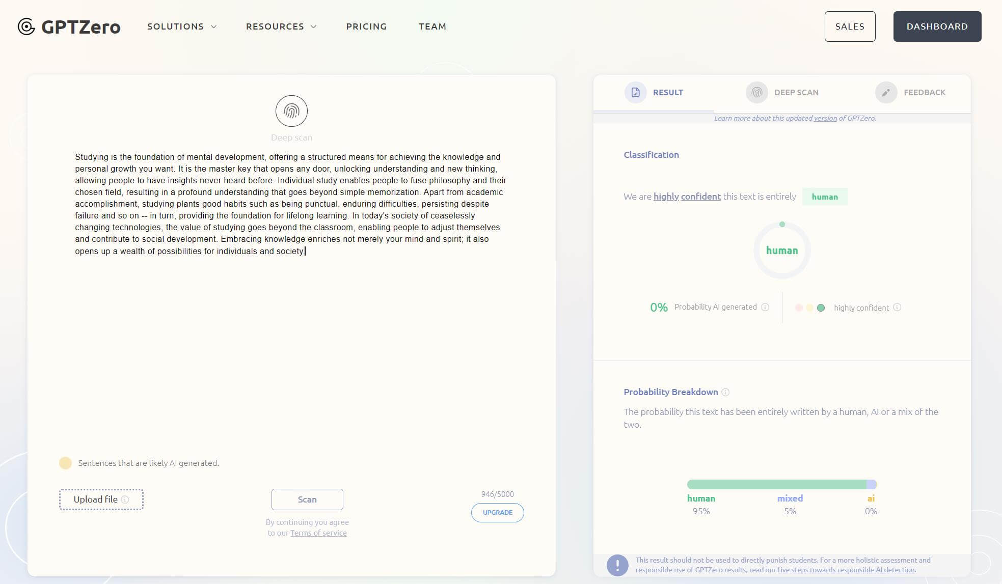Open the Terms of service link
Screen dimensions: 1002x584
click(318, 533)
